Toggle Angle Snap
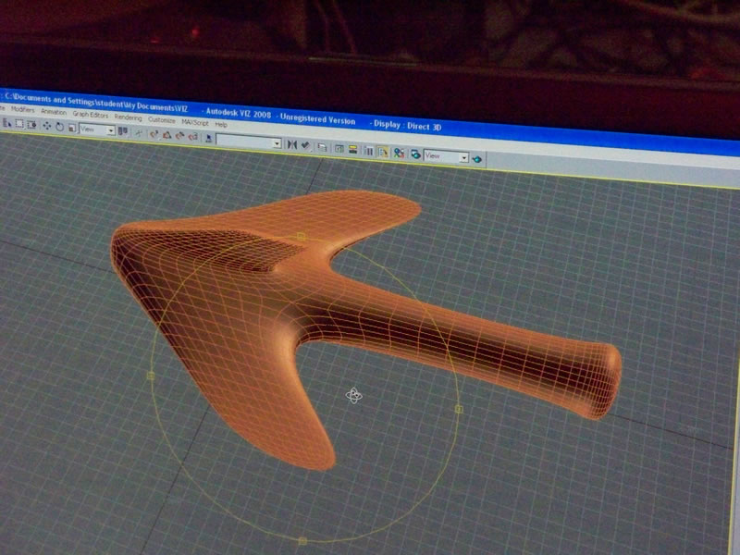This screenshot has height=555, width=740. click(x=166, y=135)
